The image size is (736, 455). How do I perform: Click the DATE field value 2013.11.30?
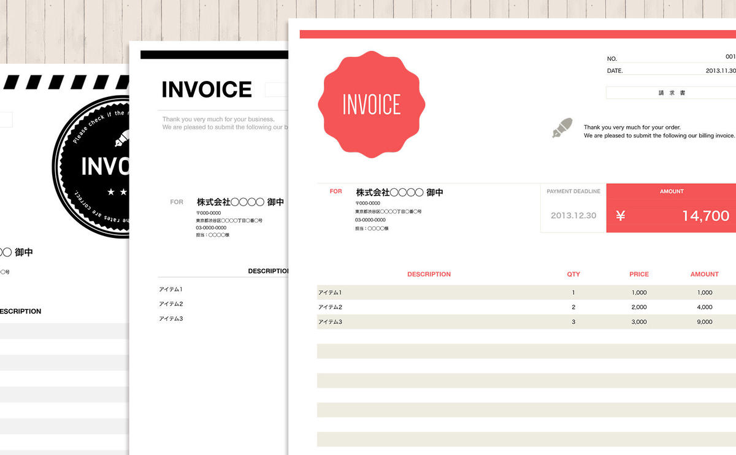pyautogui.click(x=720, y=71)
